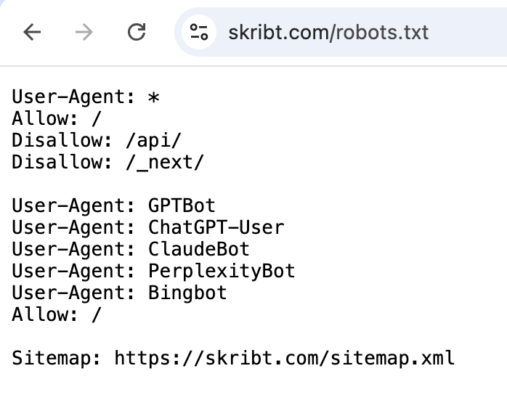Focus the skribt.com/robots.txt address bar
Screen dimensions: 507x395
click(x=328, y=32)
